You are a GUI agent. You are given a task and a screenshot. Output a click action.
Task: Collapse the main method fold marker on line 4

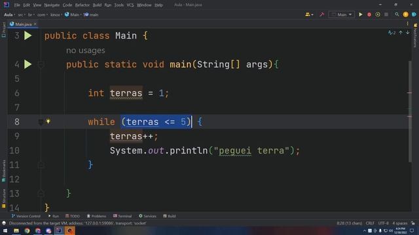41,64
